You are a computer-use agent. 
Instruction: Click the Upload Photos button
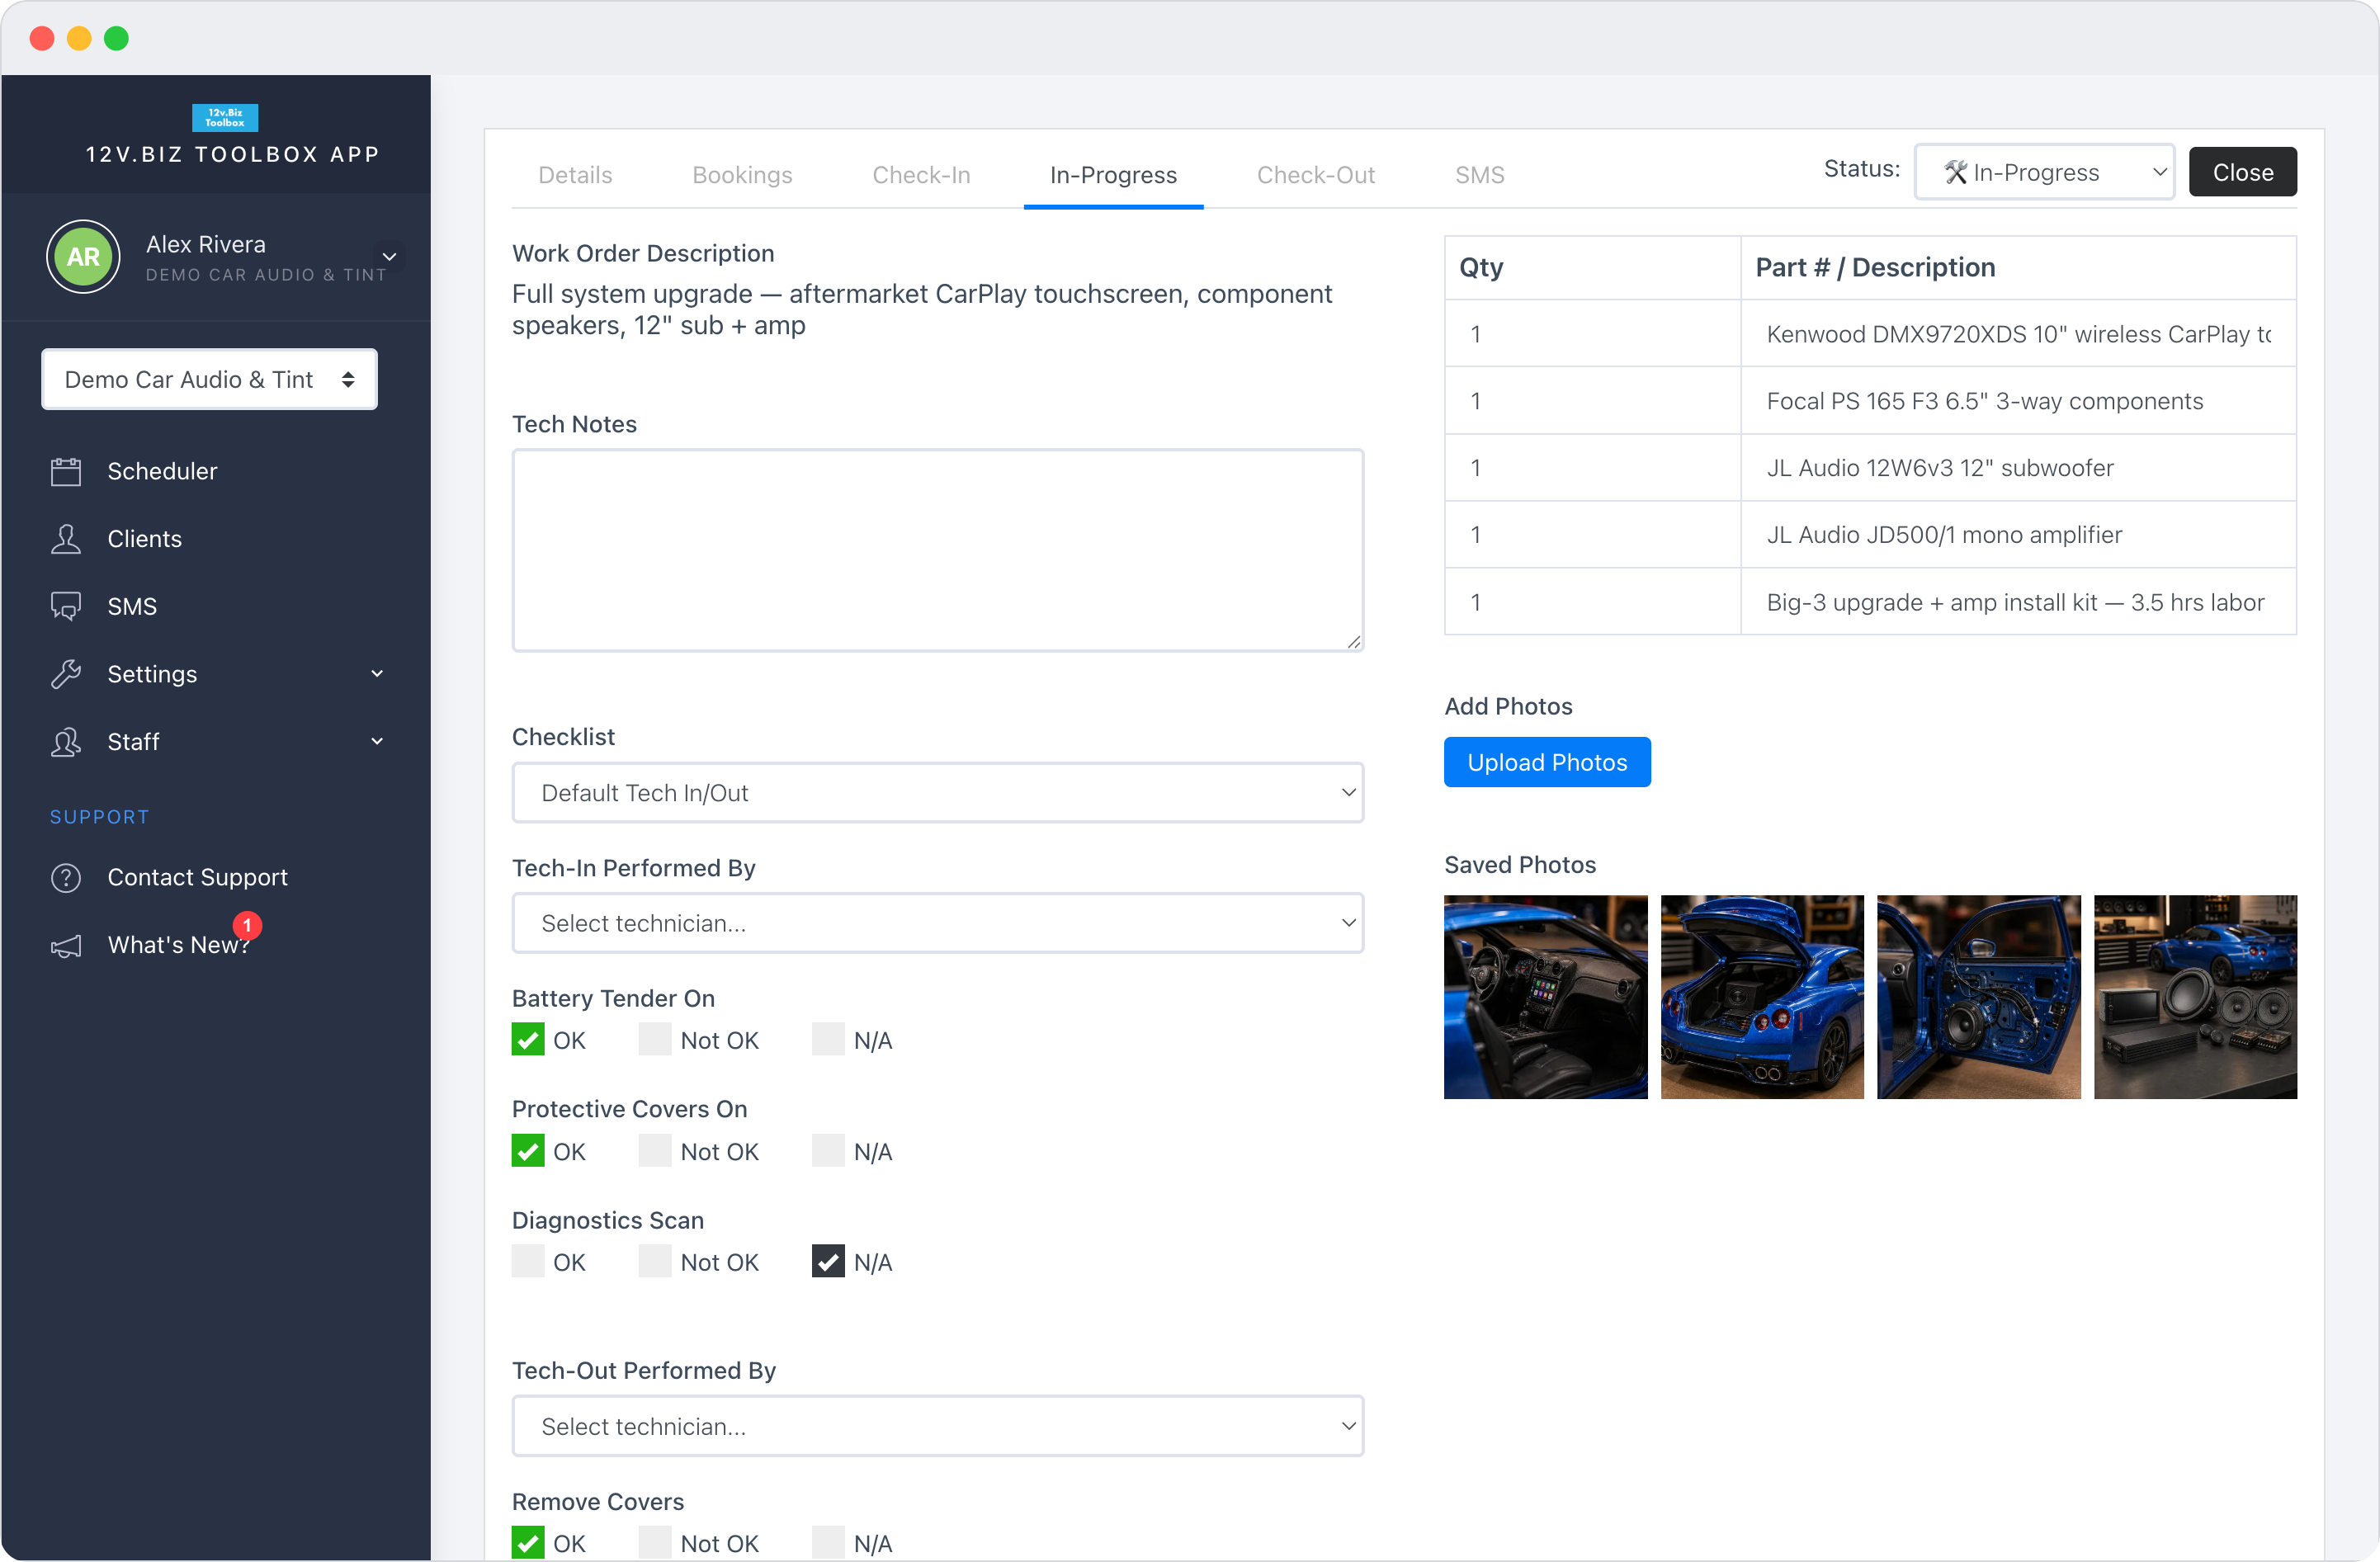pyautogui.click(x=1547, y=762)
